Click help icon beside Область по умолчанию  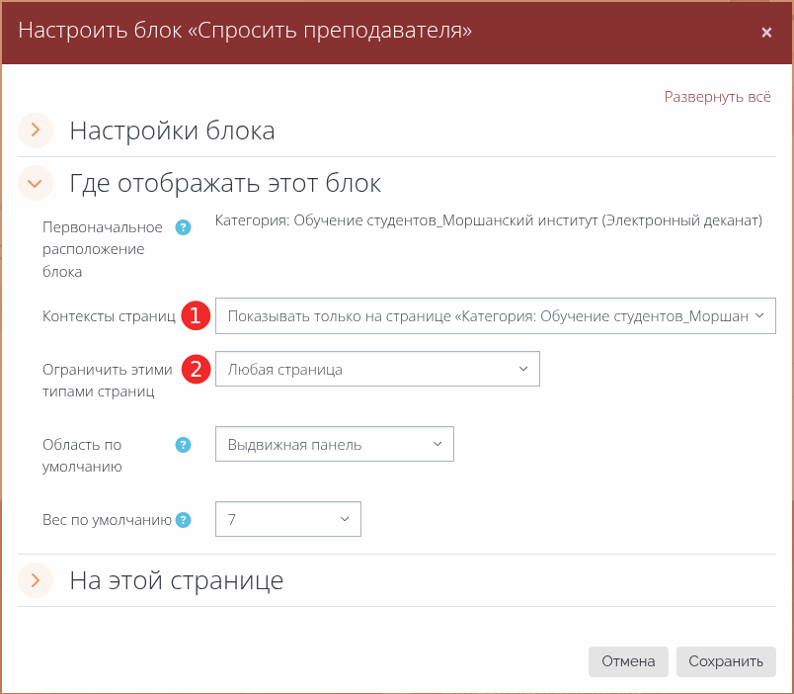click(x=182, y=445)
